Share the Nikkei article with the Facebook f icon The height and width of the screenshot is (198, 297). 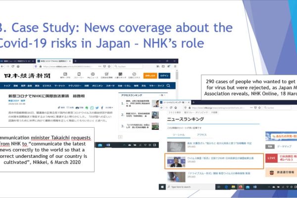point(102,107)
